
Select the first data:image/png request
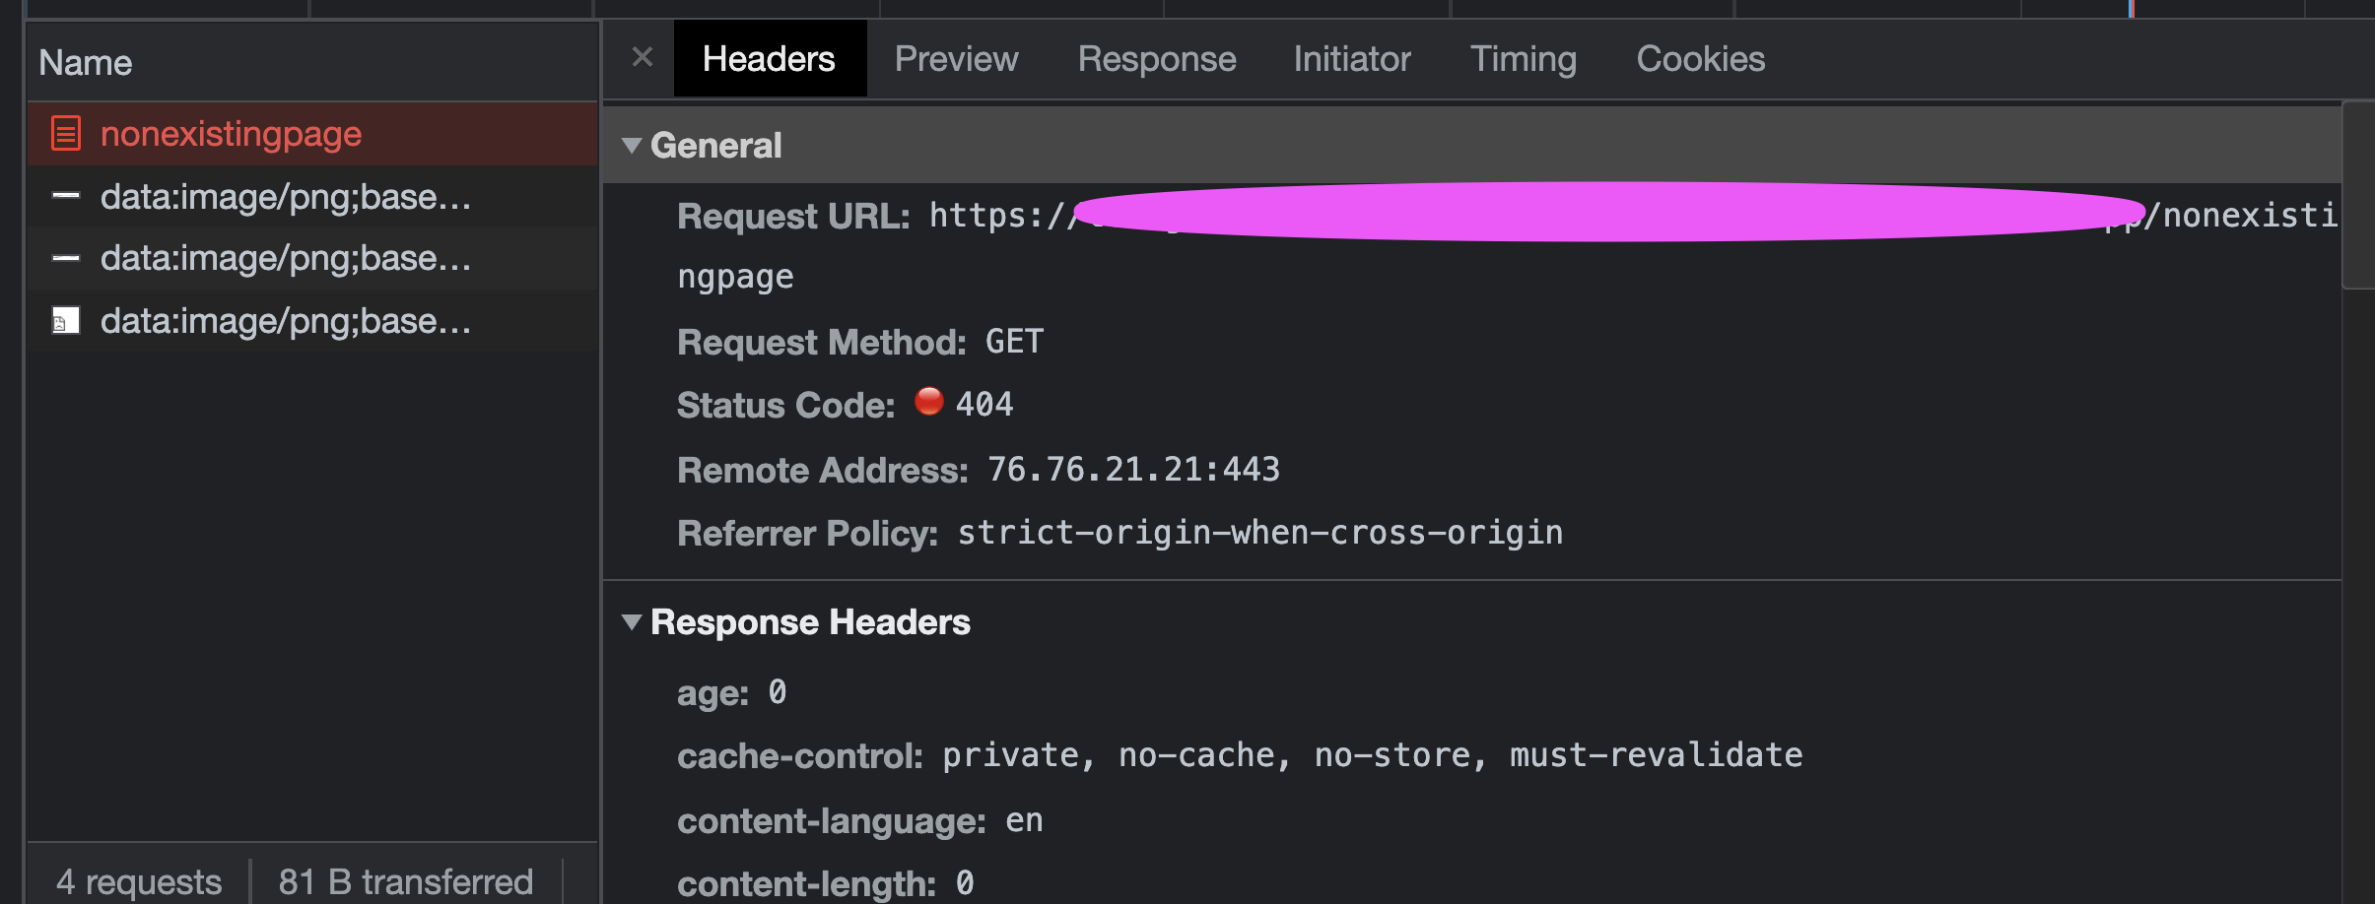pyautogui.click(x=284, y=195)
